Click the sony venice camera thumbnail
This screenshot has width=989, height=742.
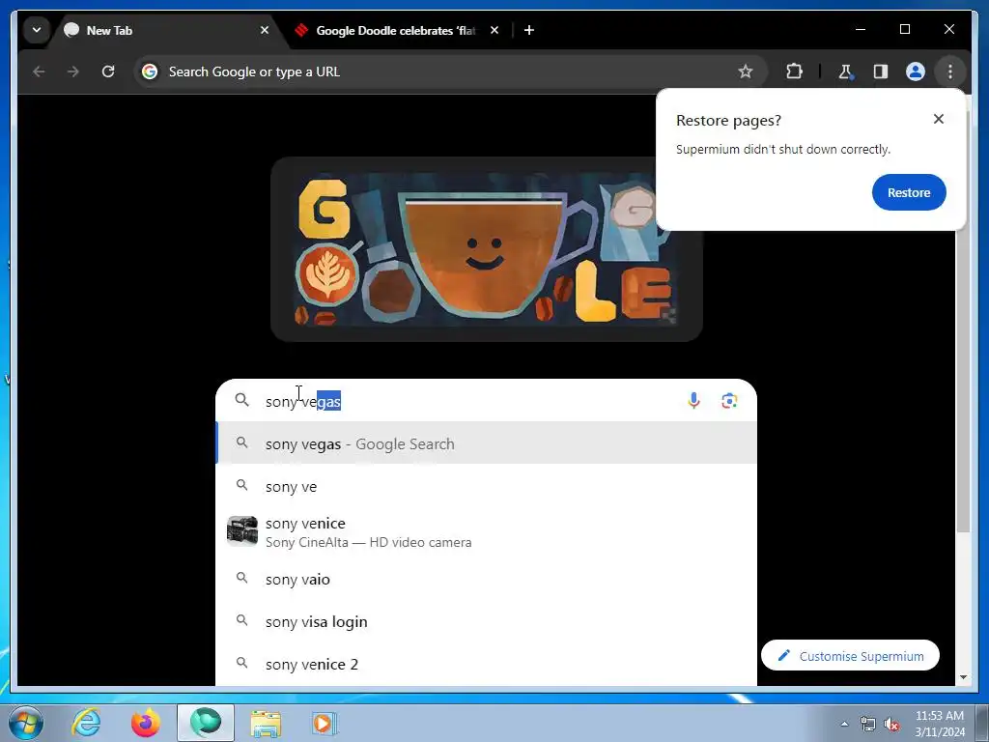tap(242, 531)
